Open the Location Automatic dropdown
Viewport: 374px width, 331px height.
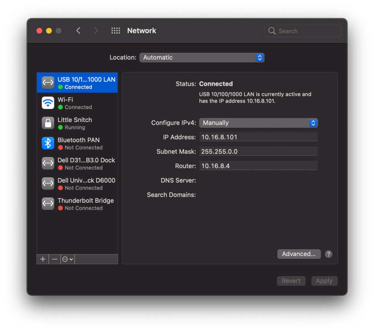[x=202, y=57]
